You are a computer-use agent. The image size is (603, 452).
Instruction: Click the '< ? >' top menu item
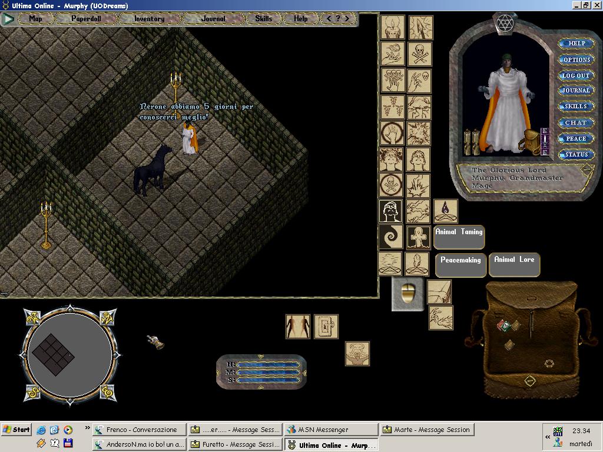point(337,18)
